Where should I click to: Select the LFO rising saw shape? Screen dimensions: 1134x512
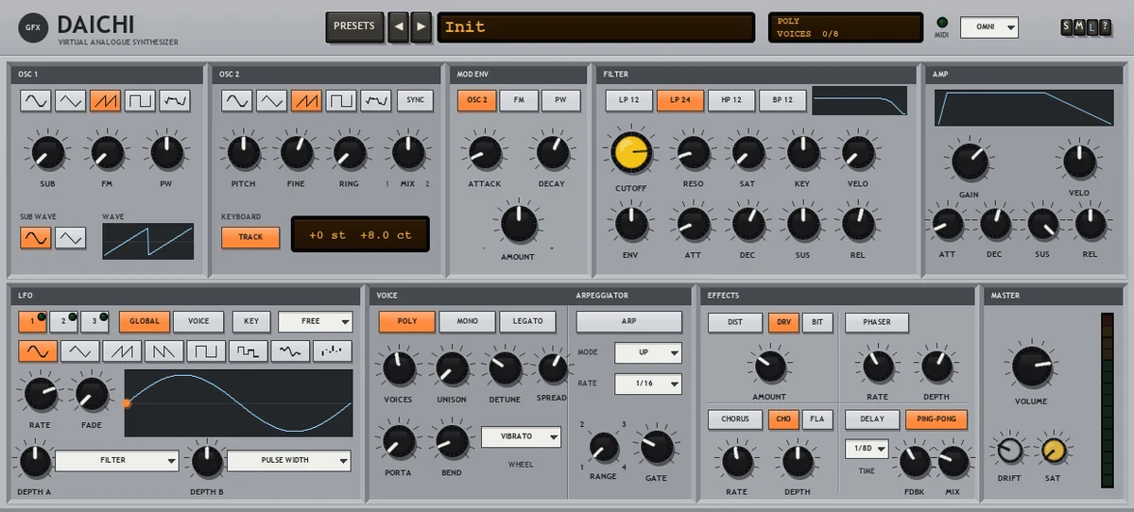pyautogui.click(x=123, y=352)
